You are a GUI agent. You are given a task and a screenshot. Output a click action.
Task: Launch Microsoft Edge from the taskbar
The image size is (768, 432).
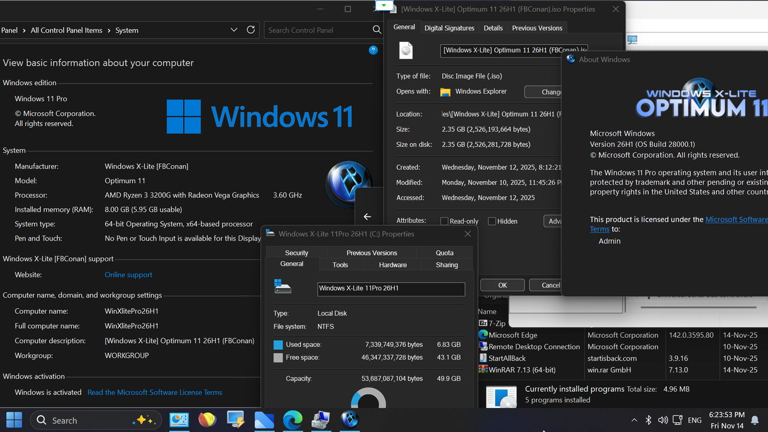click(x=292, y=420)
